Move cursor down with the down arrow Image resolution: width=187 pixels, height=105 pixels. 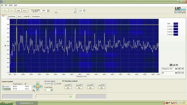[38, 90]
